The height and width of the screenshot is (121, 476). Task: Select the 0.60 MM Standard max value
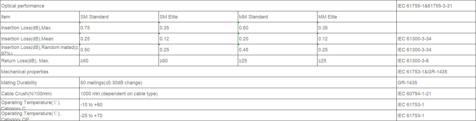pyautogui.click(x=244, y=28)
